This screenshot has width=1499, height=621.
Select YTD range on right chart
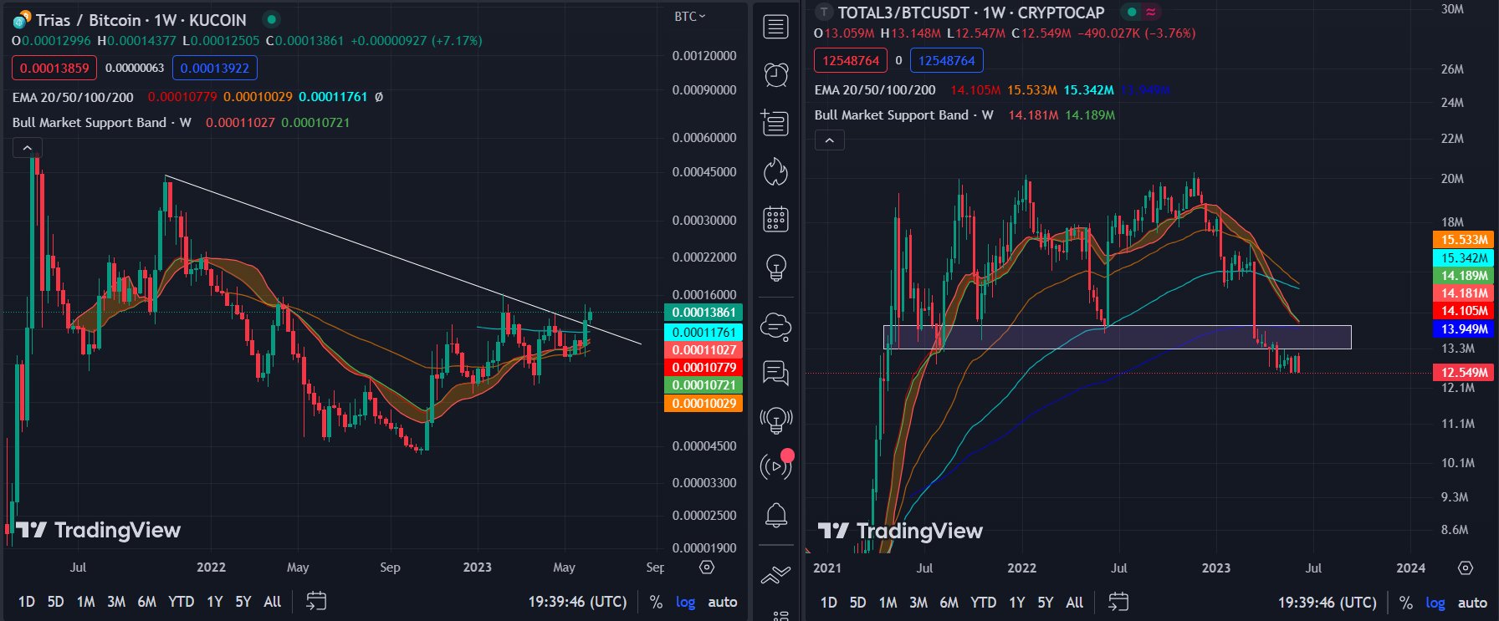(983, 603)
